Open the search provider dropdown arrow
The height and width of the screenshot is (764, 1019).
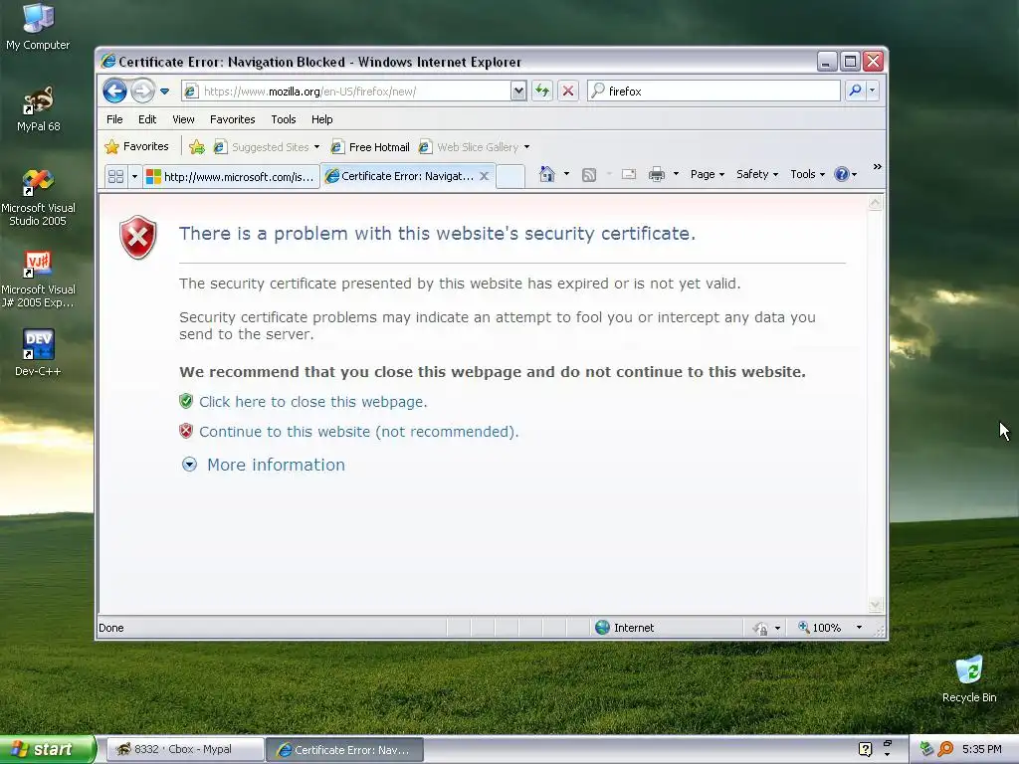tap(872, 91)
